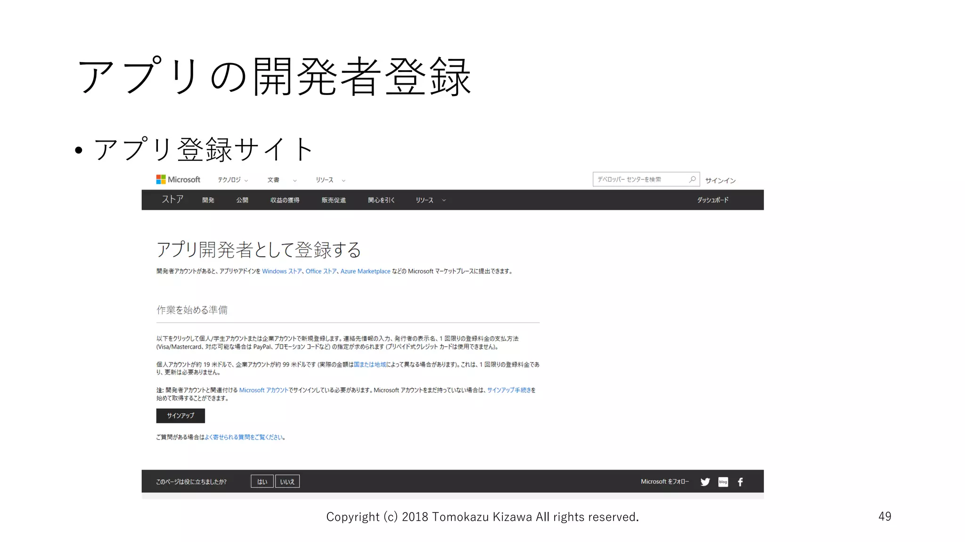Open Microsoft's Facebook page icon
The height and width of the screenshot is (542, 965).
[x=740, y=482]
